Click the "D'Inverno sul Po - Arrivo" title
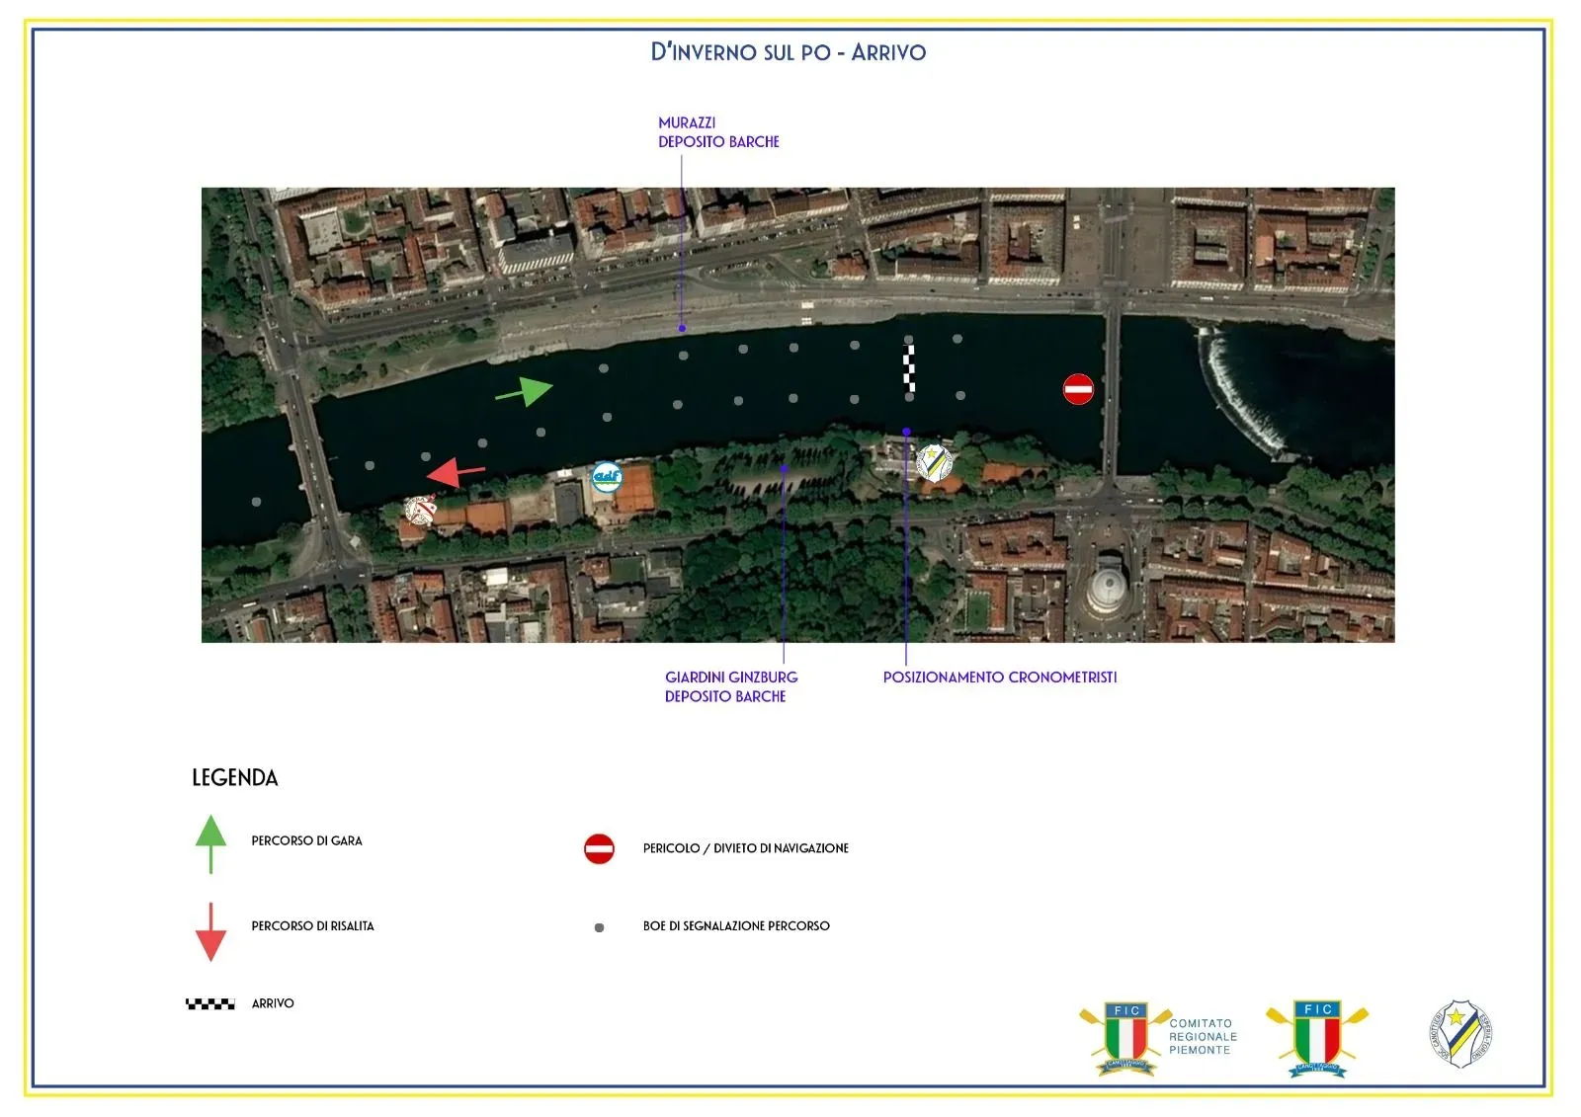Viewport: 1581px width, 1117px height. tap(788, 52)
